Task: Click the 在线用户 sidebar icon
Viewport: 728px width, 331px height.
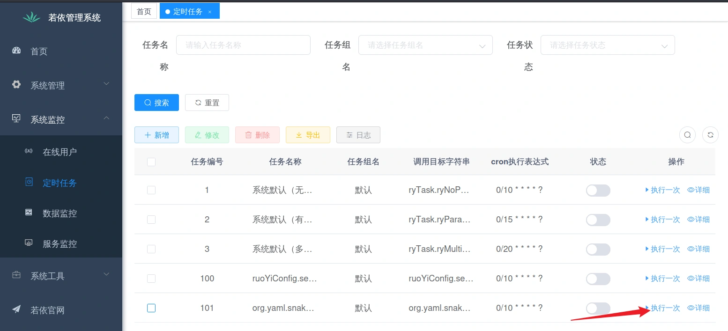Action: point(29,152)
